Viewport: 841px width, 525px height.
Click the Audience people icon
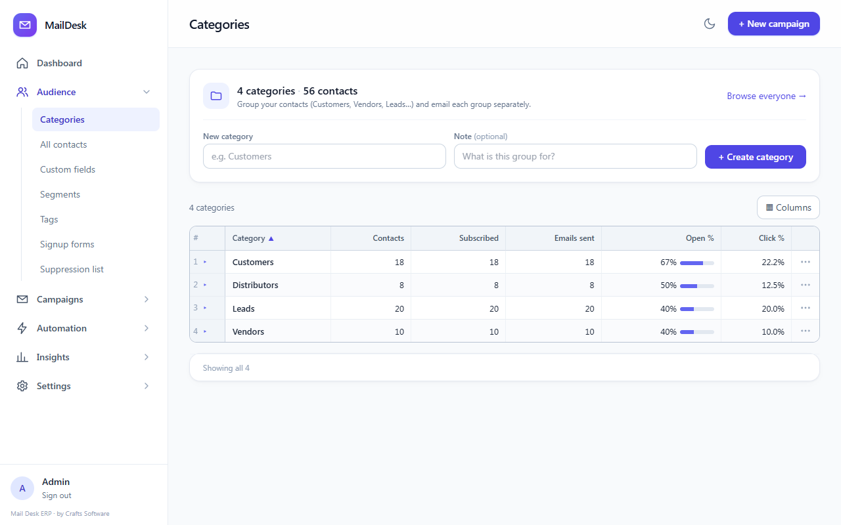click(x=22, y=92)
